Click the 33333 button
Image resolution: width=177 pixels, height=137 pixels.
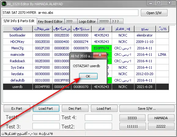click(132, 118)
